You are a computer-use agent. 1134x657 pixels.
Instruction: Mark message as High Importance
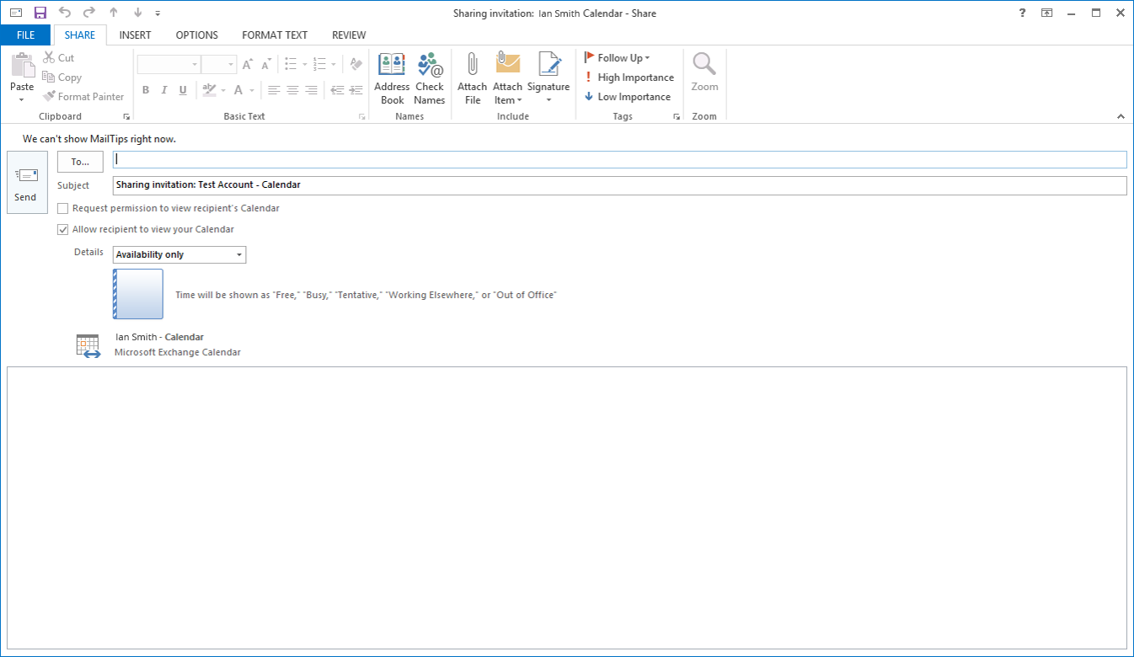[x=629, y=77]
